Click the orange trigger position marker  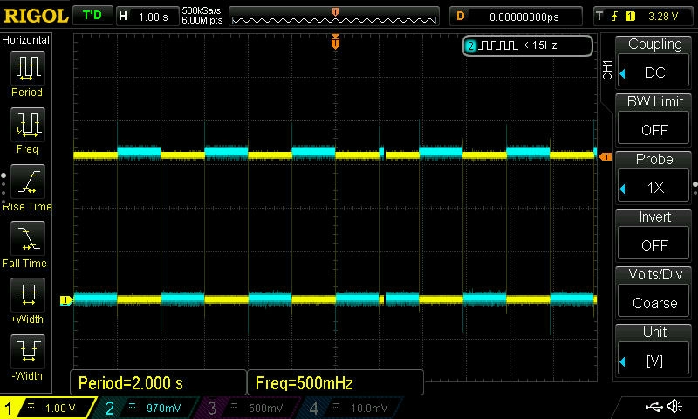(335, 42)
